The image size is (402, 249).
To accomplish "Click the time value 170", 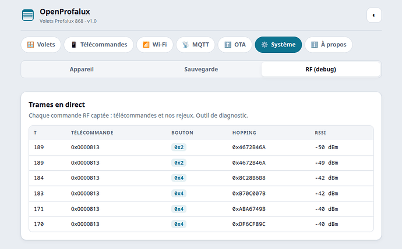I will pos(38,224).
